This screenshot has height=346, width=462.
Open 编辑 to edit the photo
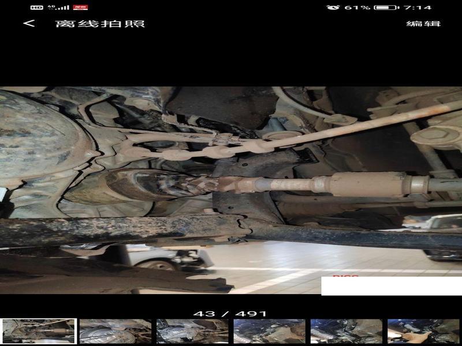click(x=423, y=24)
